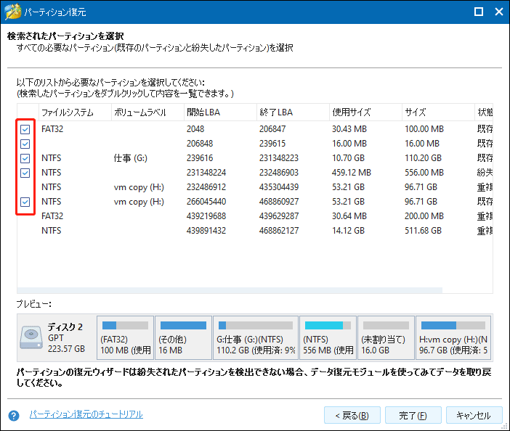Toggle checkbox for the 16.00 MB partition
This screenshot has height=431, width=510.
[x=25, y=144]
